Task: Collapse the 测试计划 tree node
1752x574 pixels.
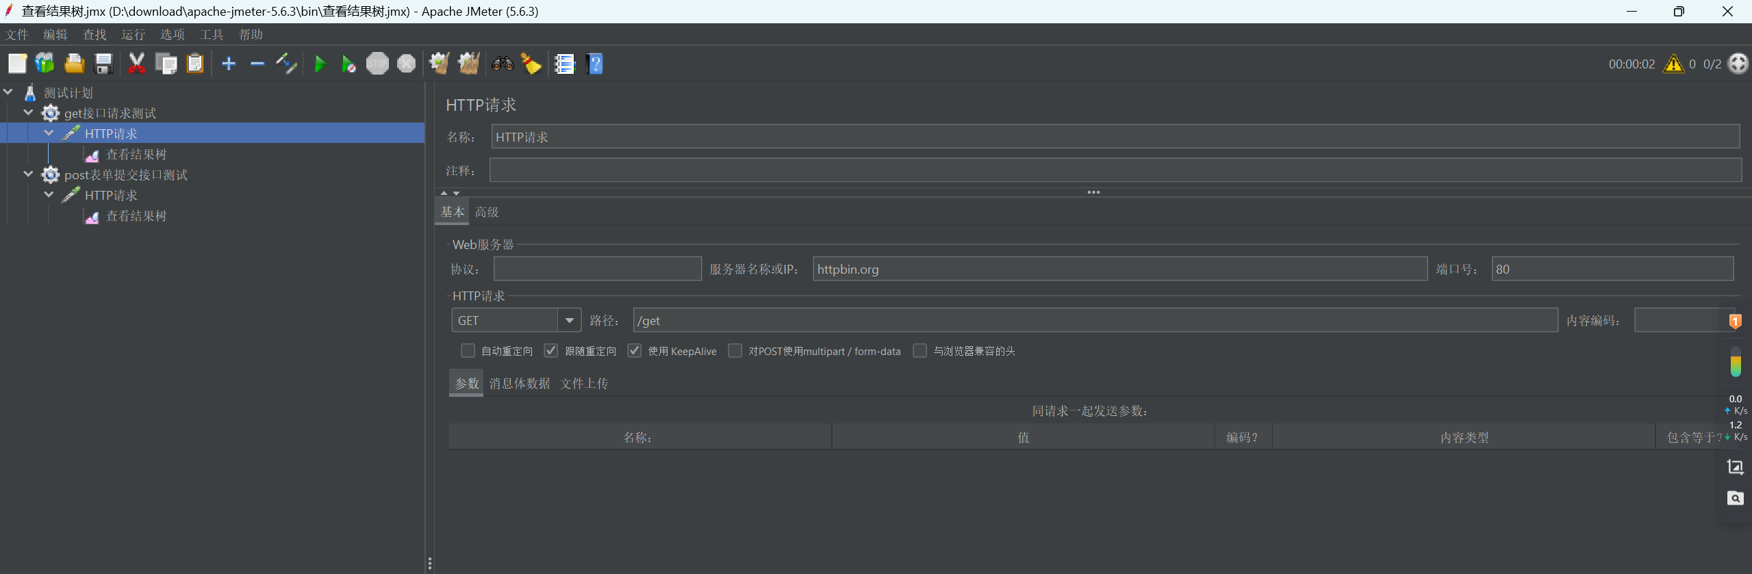Action: pyautogui.click(x=8, y=92)
